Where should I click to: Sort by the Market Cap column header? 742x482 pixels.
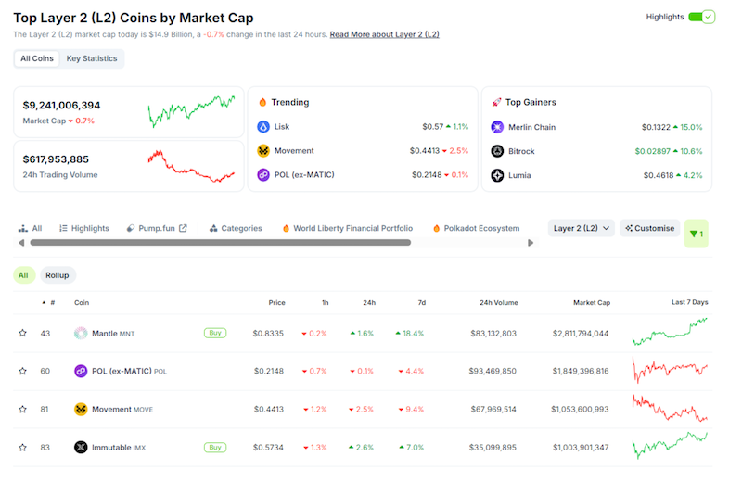pos(592,303)
